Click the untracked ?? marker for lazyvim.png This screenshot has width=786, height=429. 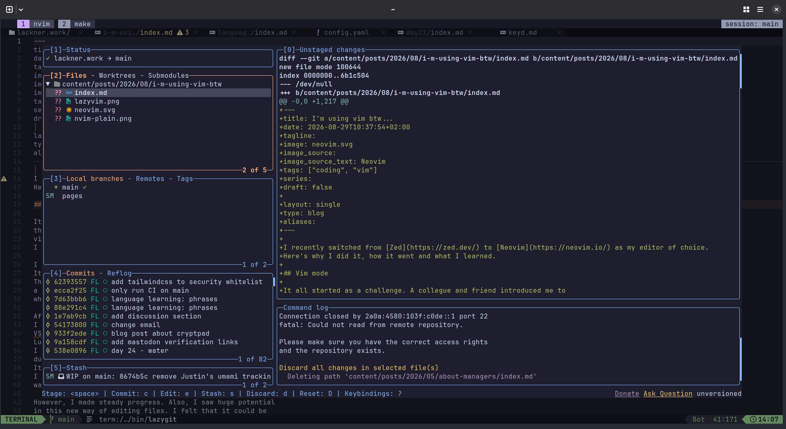[58, 101]
